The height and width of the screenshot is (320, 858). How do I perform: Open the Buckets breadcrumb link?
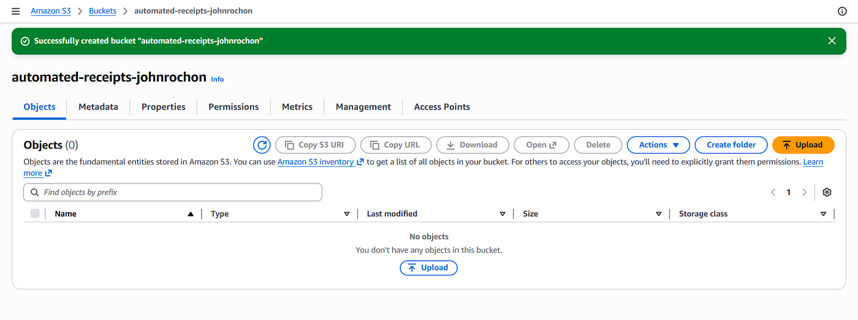coord(102,11)
